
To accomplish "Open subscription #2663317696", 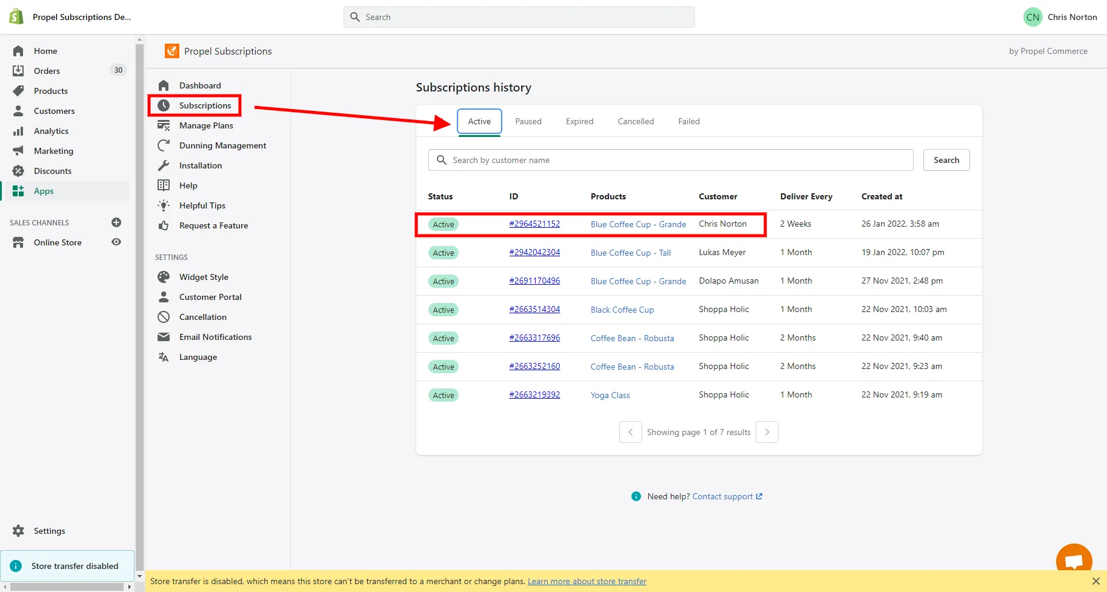I will tap(534, 338).
